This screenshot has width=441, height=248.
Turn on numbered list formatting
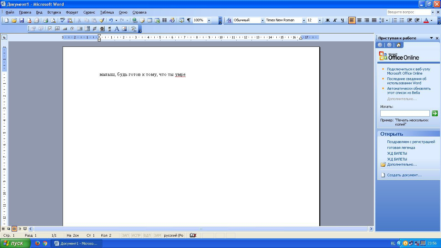[x=395, y=20]
